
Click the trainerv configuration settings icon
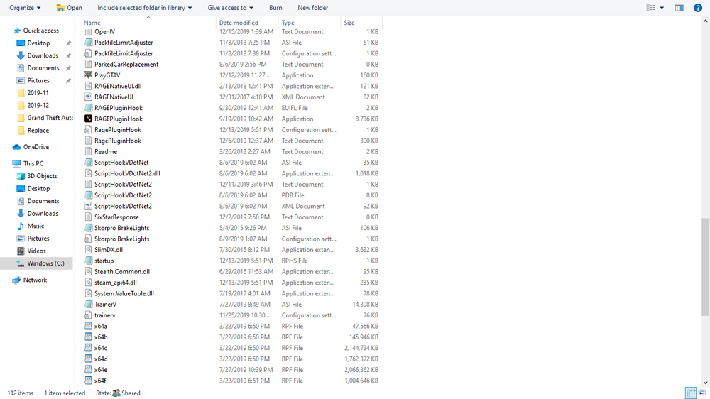pyautogui.click(x=88, y=315)
